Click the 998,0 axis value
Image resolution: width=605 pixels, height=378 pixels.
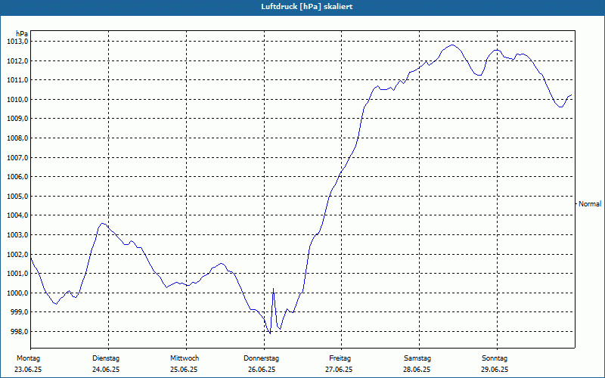[19, 332]
